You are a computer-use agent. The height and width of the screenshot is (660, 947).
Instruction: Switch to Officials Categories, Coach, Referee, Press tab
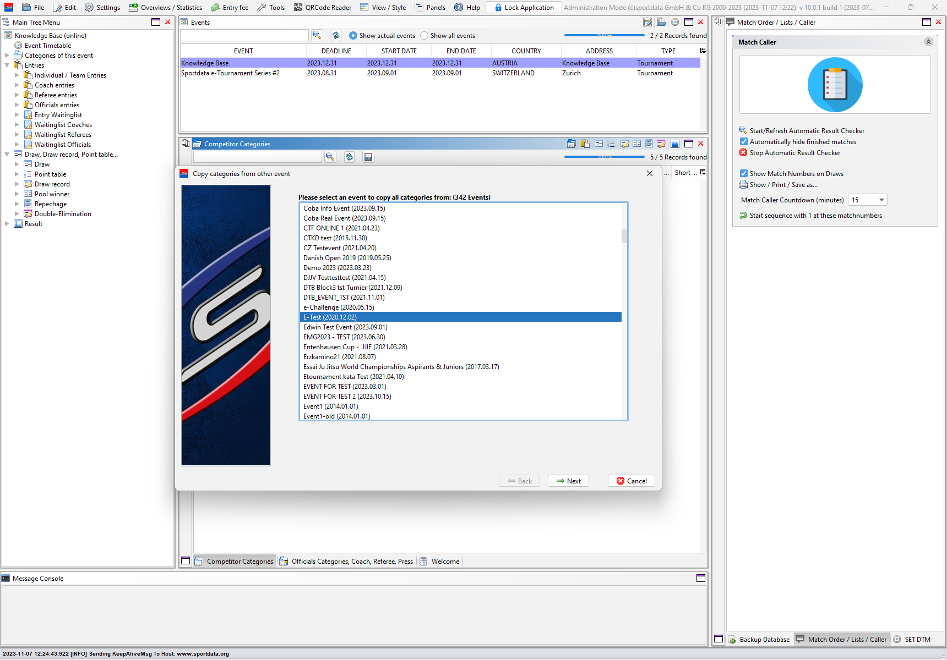click(x=346, y=561)
